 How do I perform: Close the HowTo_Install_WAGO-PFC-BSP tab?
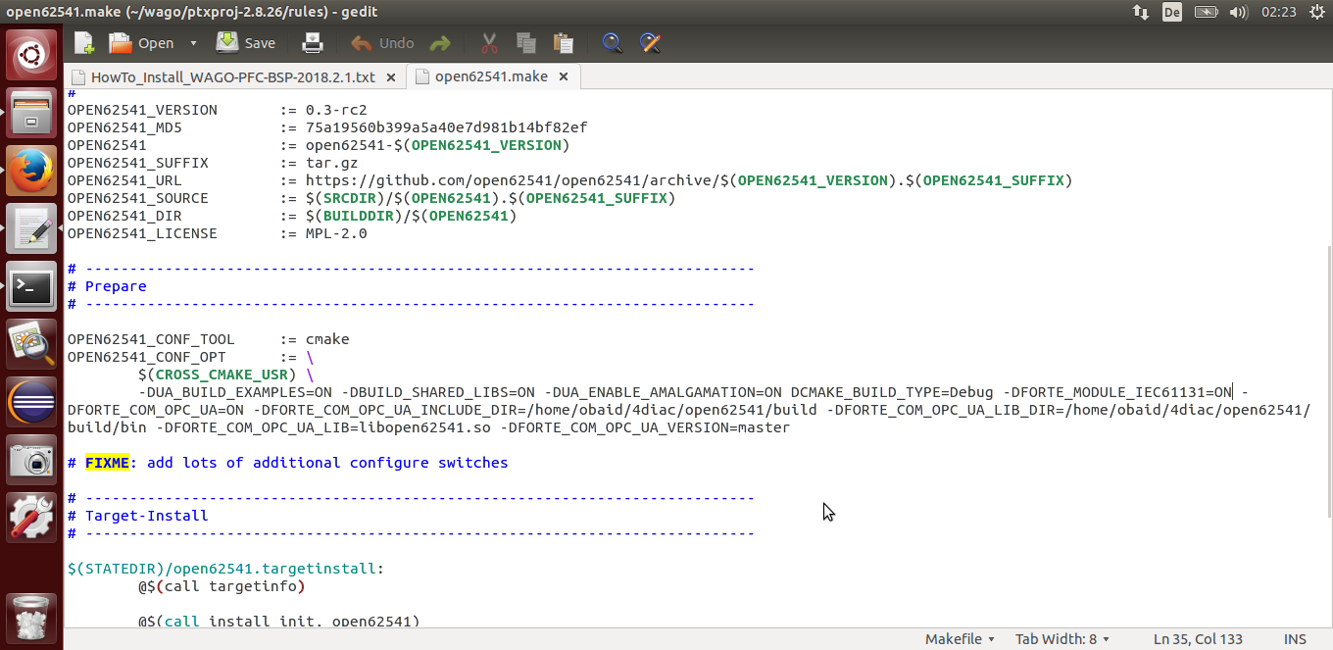[x=391, y=76]
